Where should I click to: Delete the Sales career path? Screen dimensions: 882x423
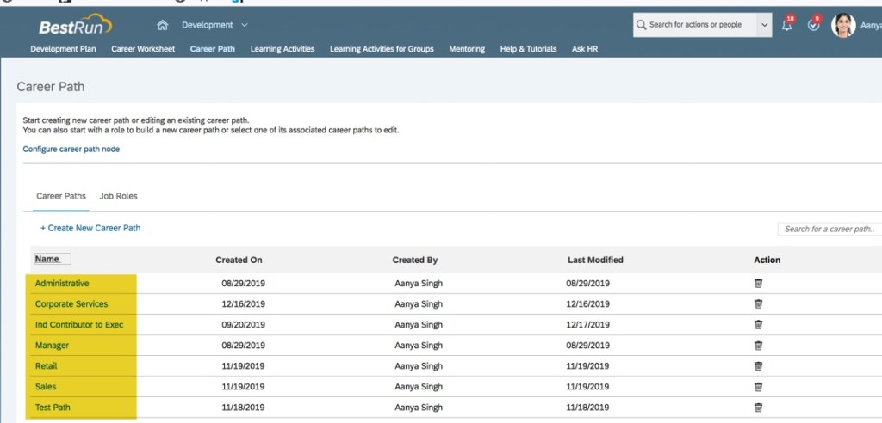(x=758, y=387)
